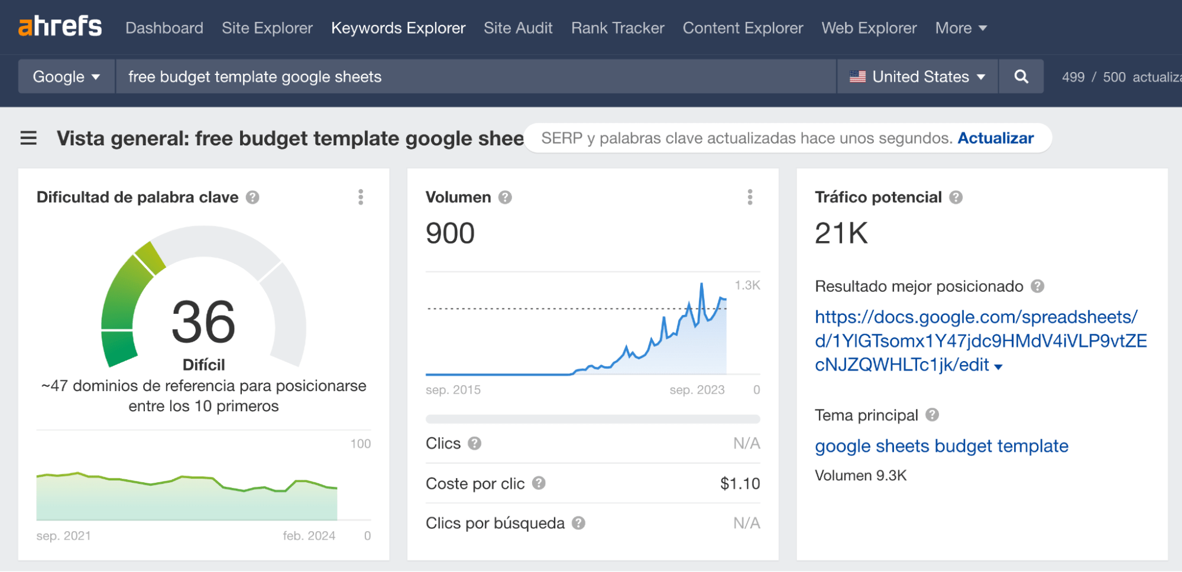
Task: Click help icon next to Dificultad de palabra clave
Action: point(252,197)
